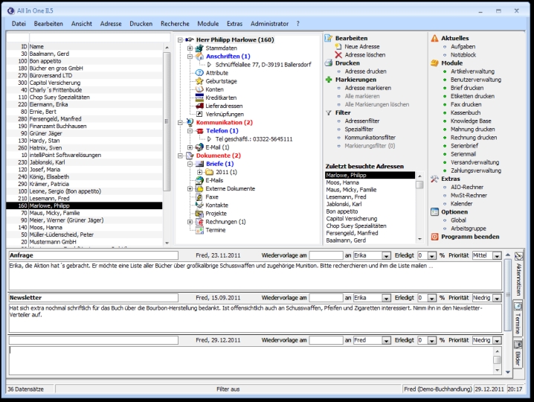
Task: Select the Kreditkarten icon in tree
Action: 199,98
